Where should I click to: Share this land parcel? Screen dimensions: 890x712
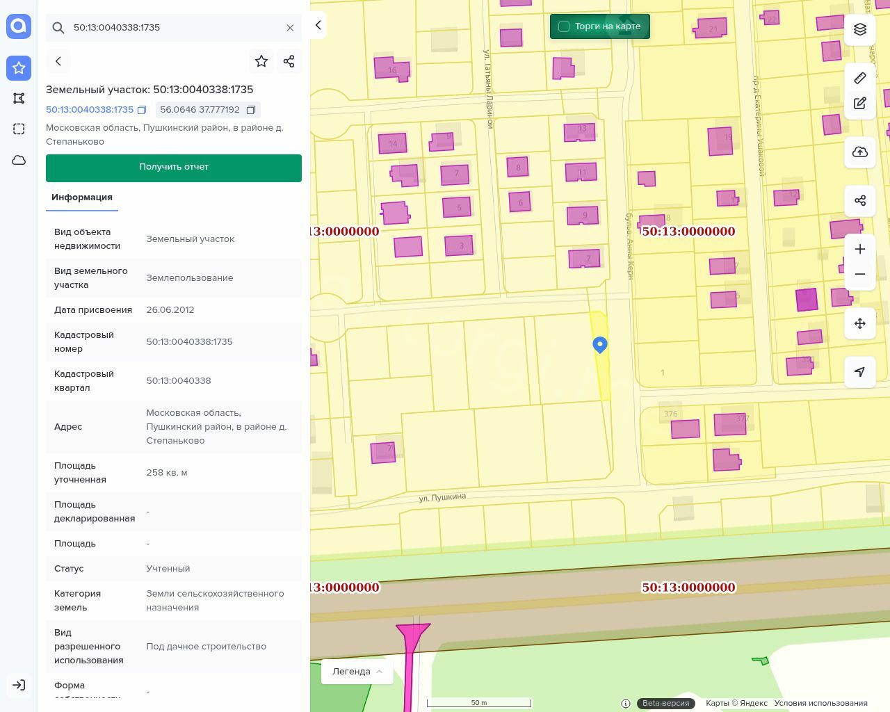(x=289, y=61)
